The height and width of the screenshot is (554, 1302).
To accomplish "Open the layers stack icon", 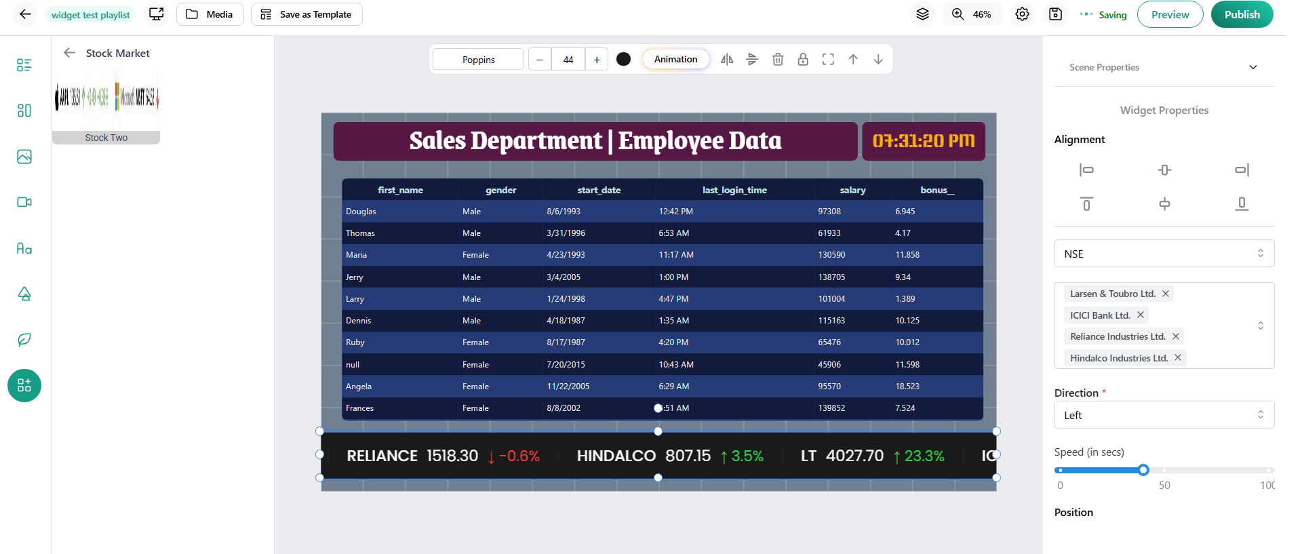I will 922,14.
